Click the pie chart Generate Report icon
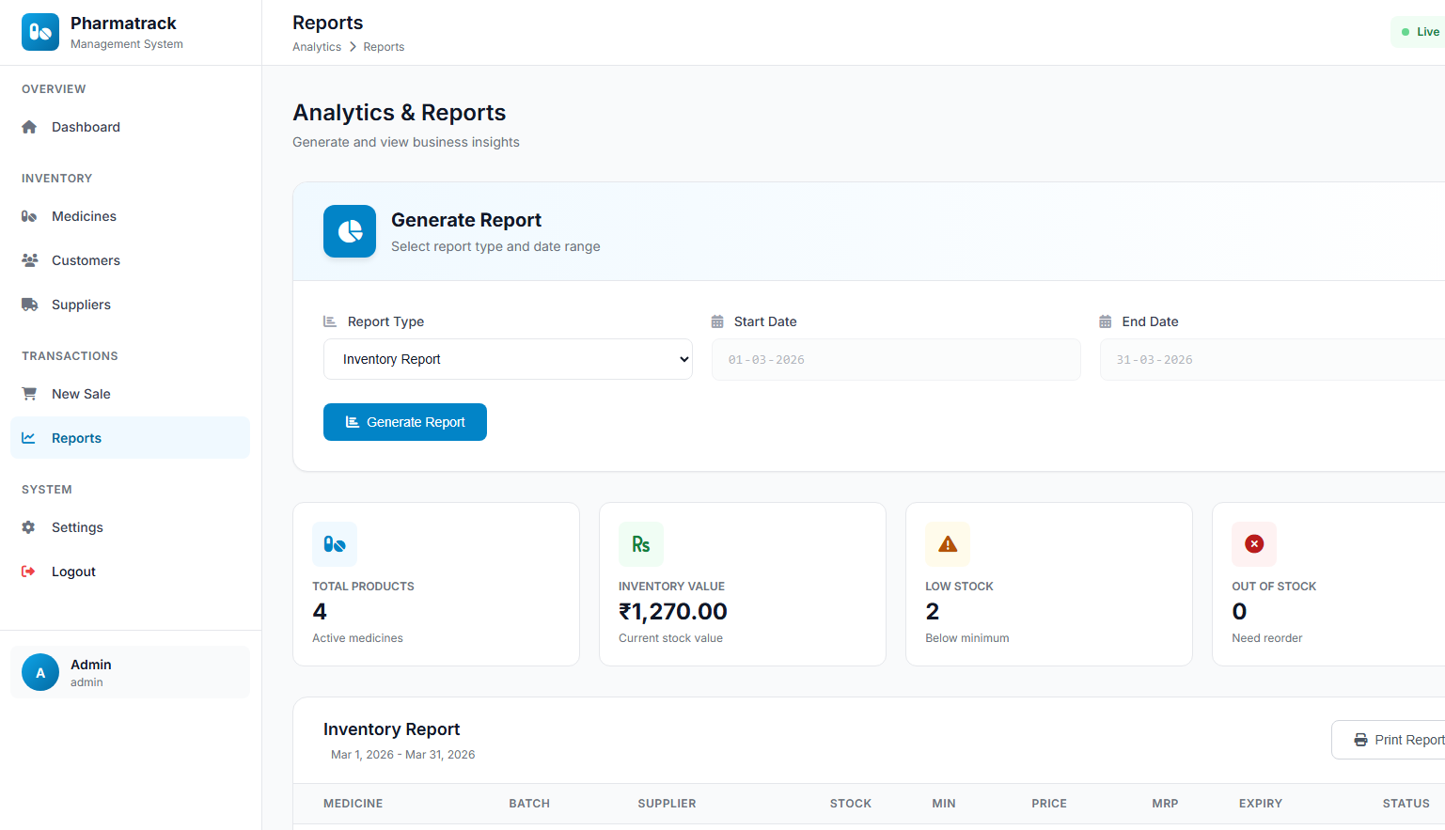The width and height of the screenshot is (1445, 830). pyautogui.click(x=350, y=231)
